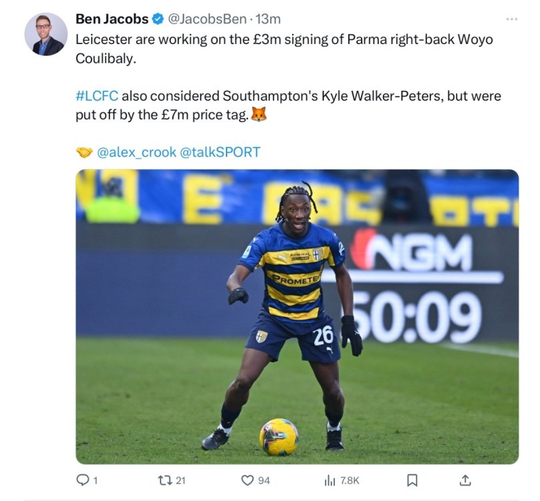Click the fox emoji in tweet
The width and height of the screenshot is (540, 501).
coord(259,115)
